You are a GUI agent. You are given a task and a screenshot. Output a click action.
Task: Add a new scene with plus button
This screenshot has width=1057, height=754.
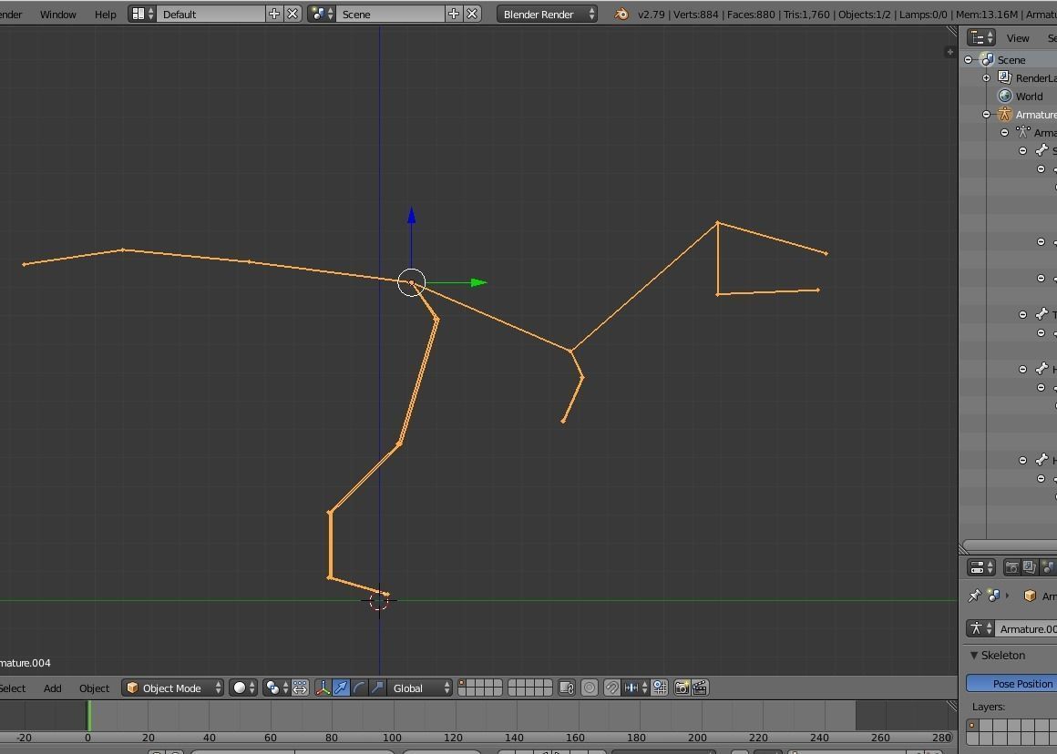click(x=454, y=15)
